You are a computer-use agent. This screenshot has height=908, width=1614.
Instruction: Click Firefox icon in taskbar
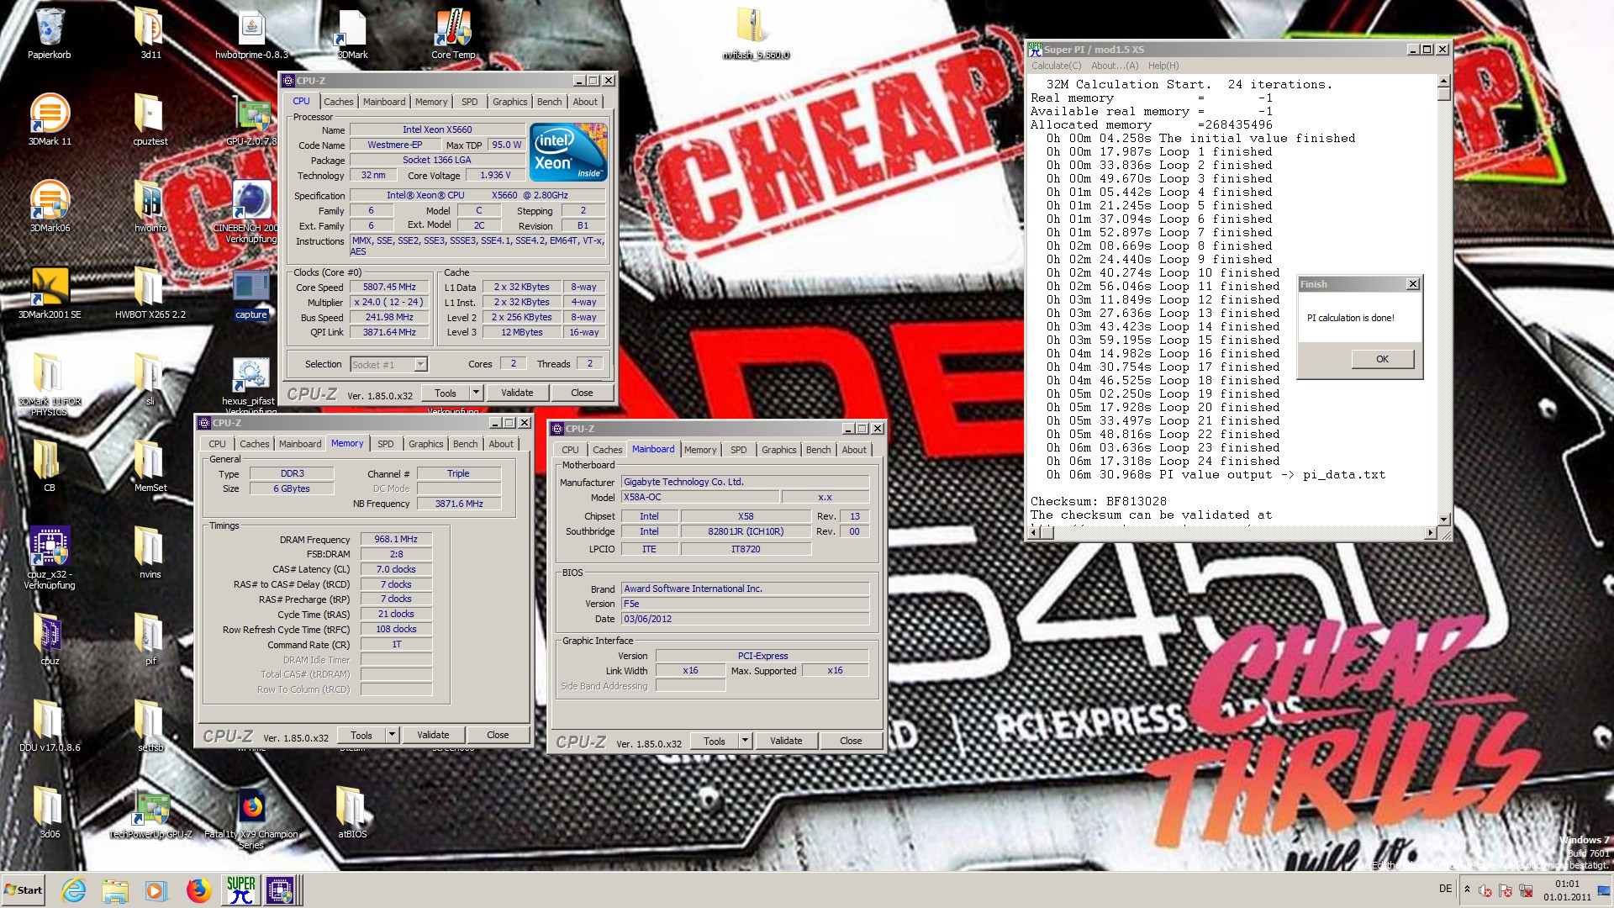coord(198,890)
